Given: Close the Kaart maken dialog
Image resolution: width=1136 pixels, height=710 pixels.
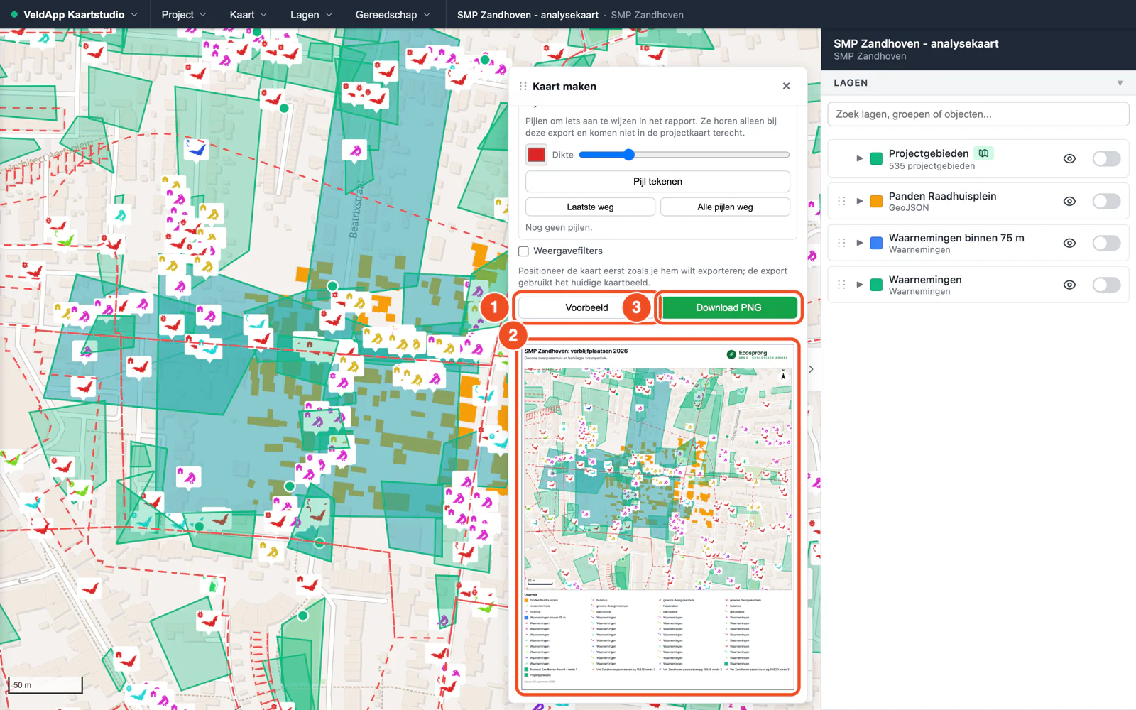Looking at the screenshot, I should click(786, 86).
